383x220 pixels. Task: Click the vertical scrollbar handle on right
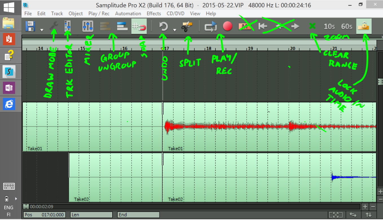pos(380,82)
